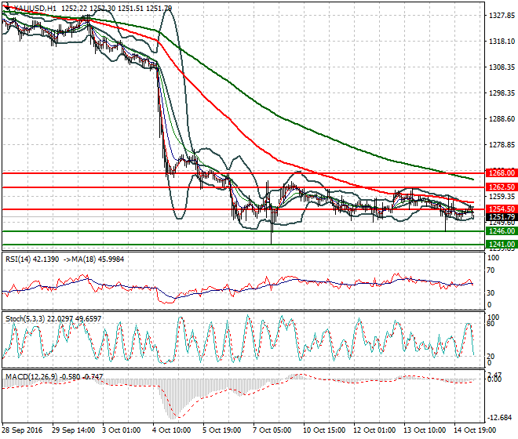Viewport: 518px width, 439px height.
Task: Click the 4 Oct 10:00 time axis label
Action: 172,430
